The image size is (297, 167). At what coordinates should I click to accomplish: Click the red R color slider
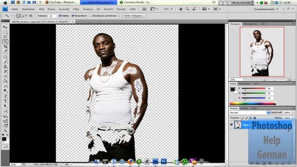(x=253, y=89)
